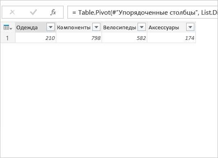
Task: Cancel the formula edit with the X icon
Action: point(12,12)
